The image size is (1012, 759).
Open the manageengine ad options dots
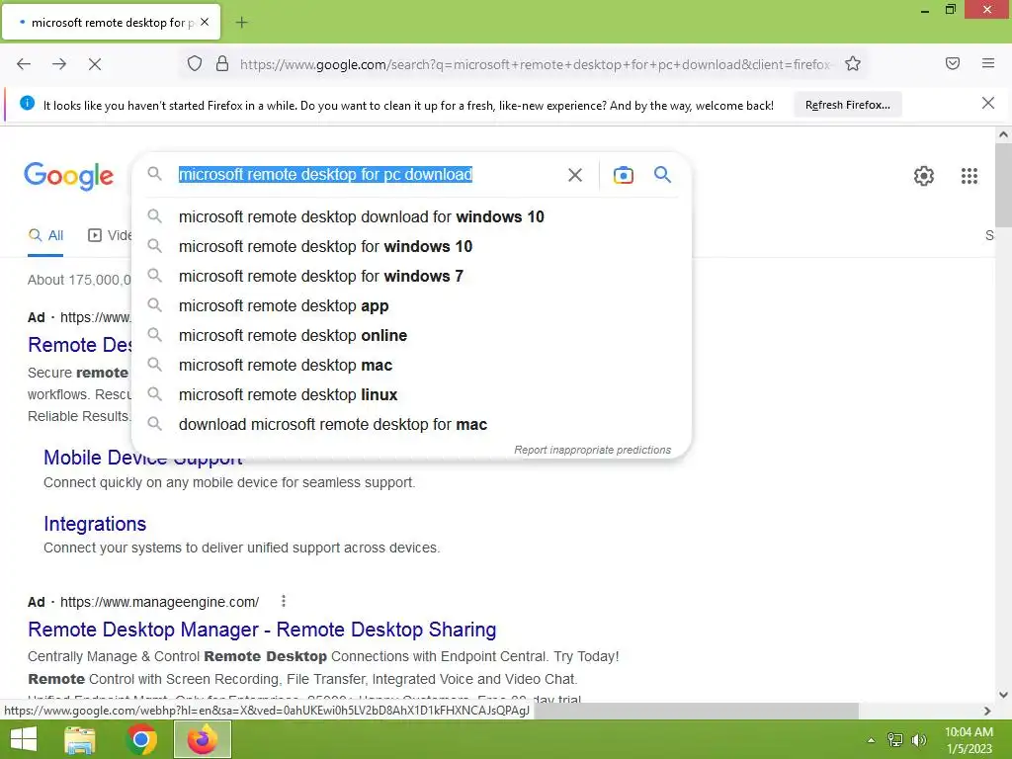click(x=284, y=602)
